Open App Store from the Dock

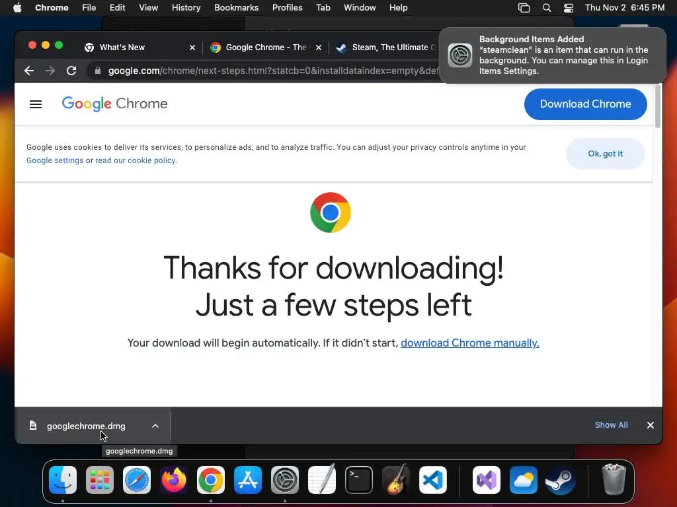pyautogui.click(x=248, y=480)
